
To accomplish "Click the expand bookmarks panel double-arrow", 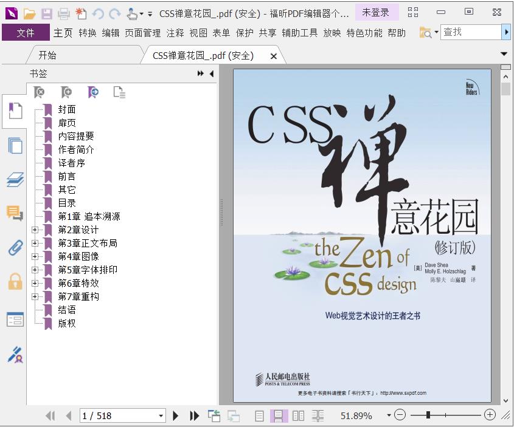I will (x=200, y=73).
